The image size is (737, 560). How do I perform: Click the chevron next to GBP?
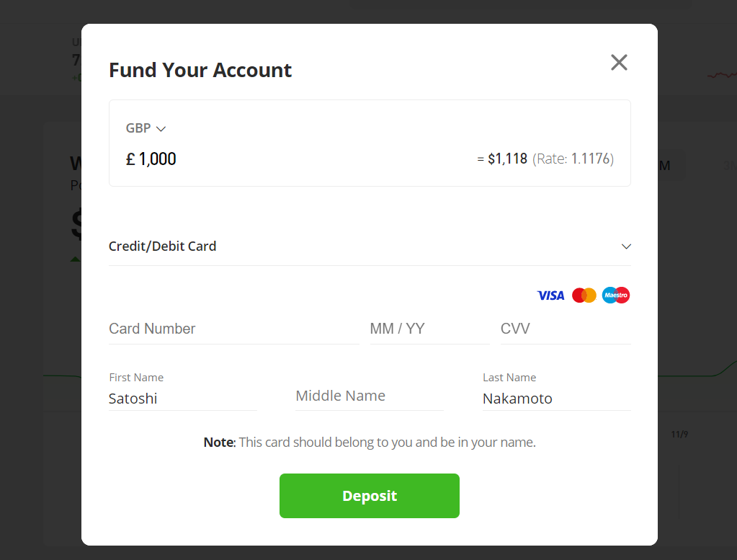coord(161,129)
